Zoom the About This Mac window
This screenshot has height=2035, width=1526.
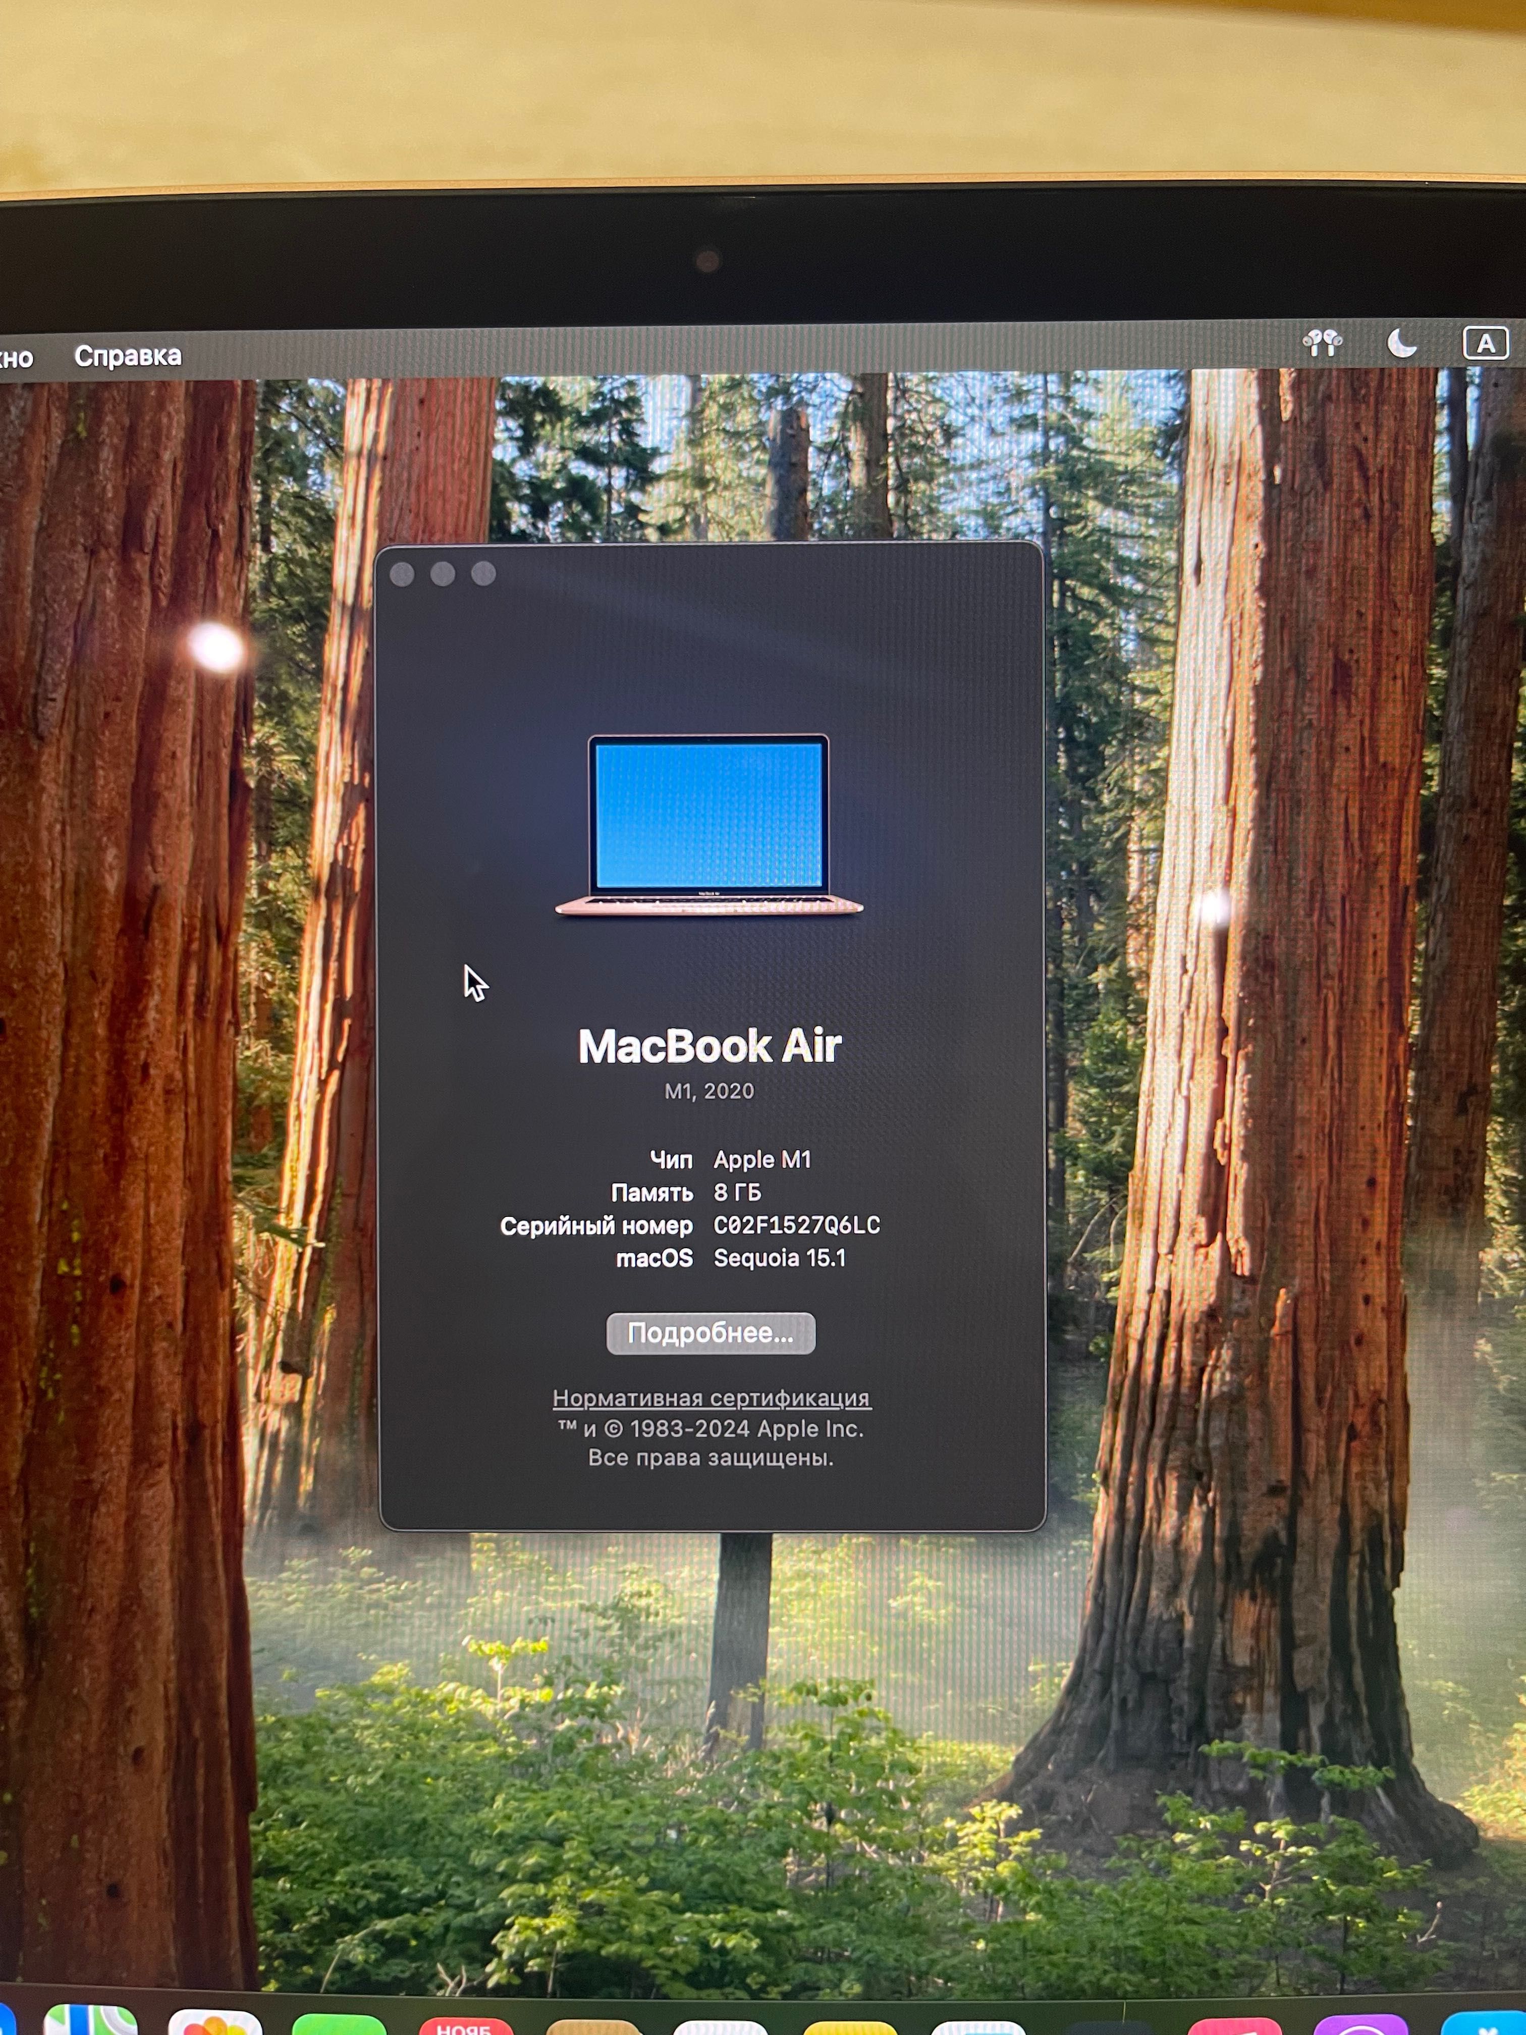483,574
